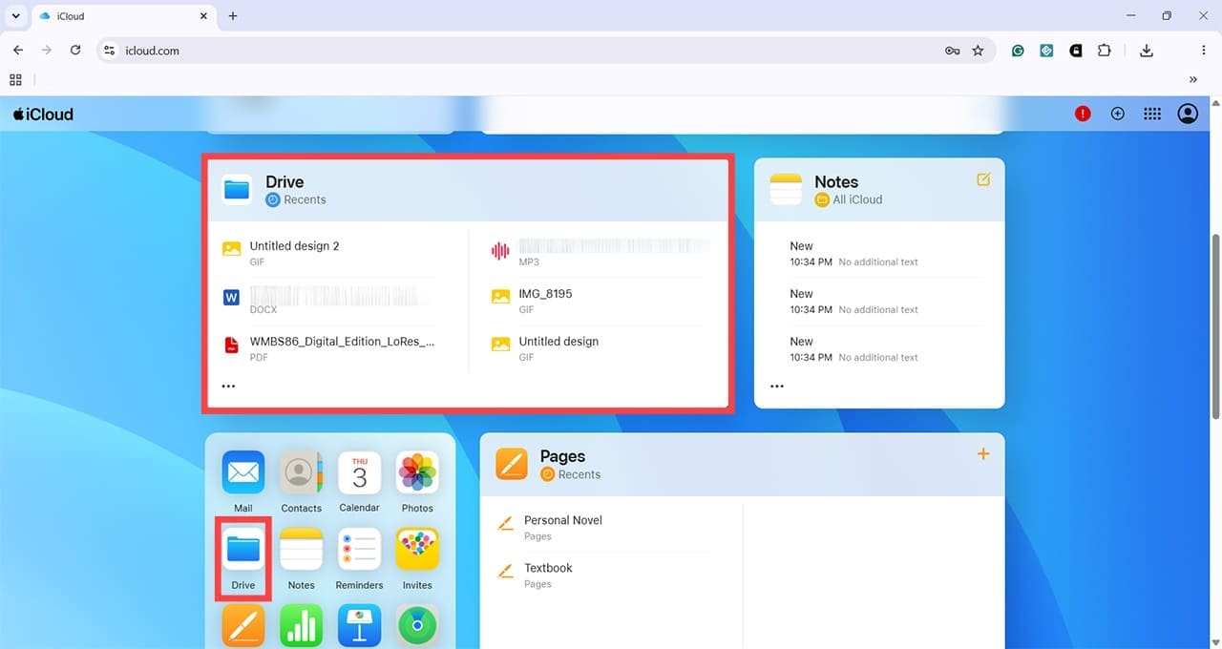Click the plus circle icon in iCloud header
Viewport: 1222px width, 649px height.
click(x=1118, y=114)
